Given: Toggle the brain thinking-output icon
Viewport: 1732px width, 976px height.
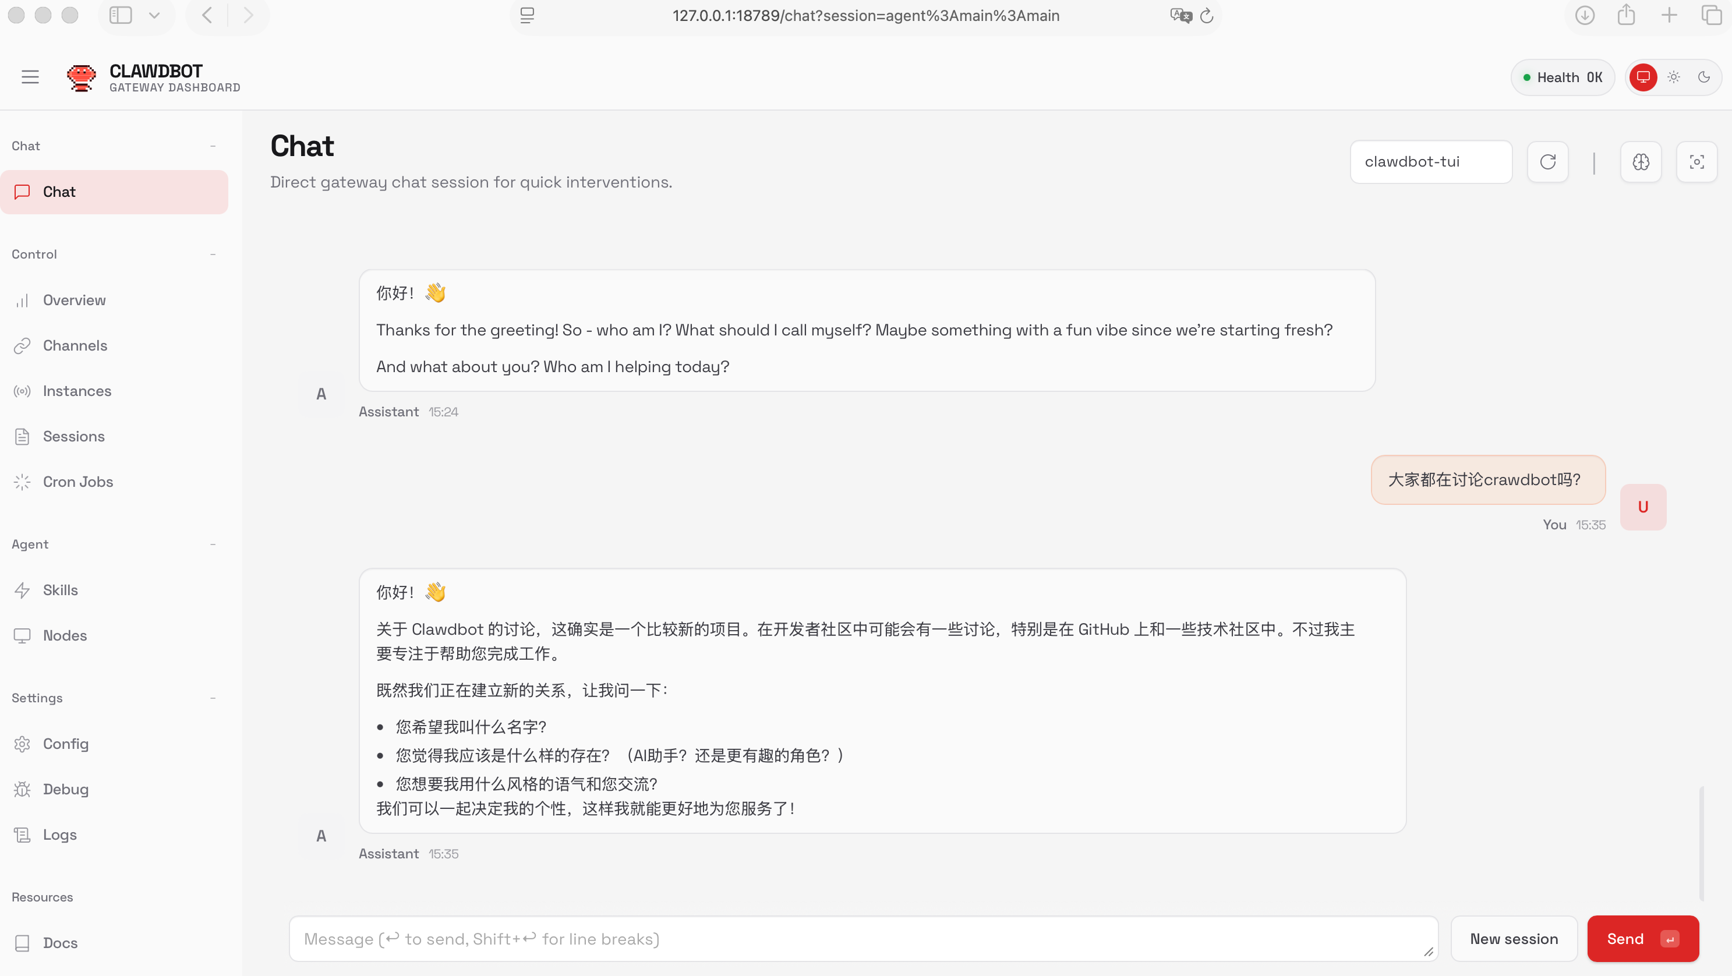Looking at the screenshot, I should (x=1641, y=162).
